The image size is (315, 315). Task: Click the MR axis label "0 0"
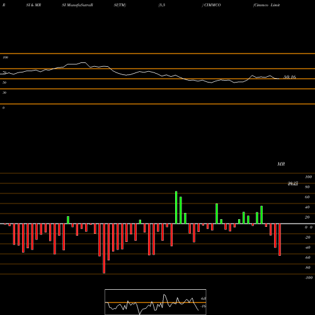(x=309, y=227)
